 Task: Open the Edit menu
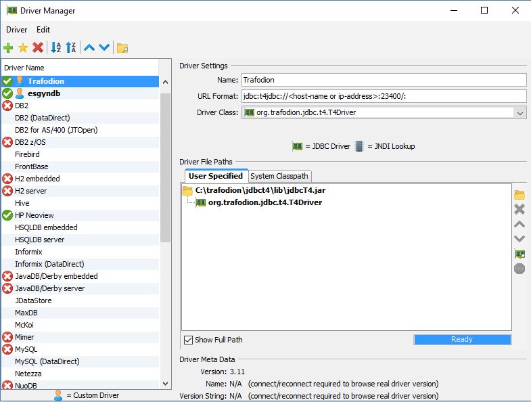pyautogui.click(x=43, y=30)
